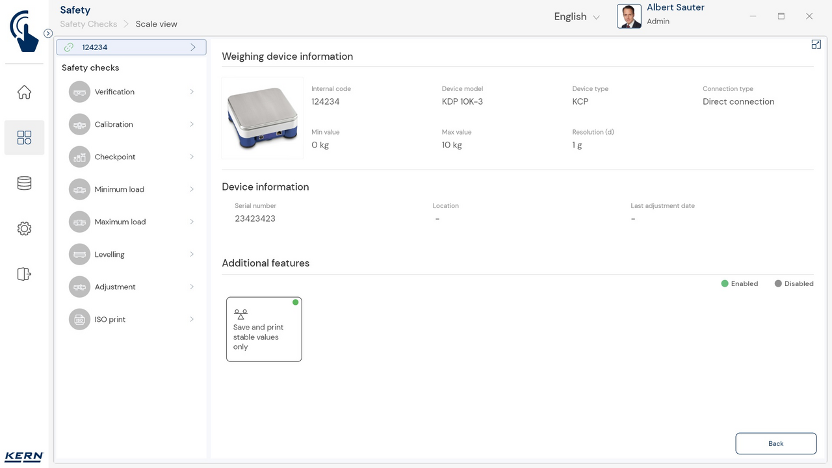This screenshot has width=832, height=468.
Task: Open the database icon in sidebar
Action: pyautogui.click(x=24, y=183)
